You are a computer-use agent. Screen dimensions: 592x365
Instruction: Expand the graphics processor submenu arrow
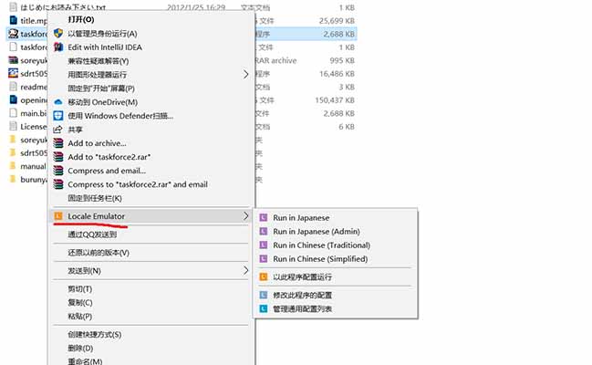coord(245,75)
